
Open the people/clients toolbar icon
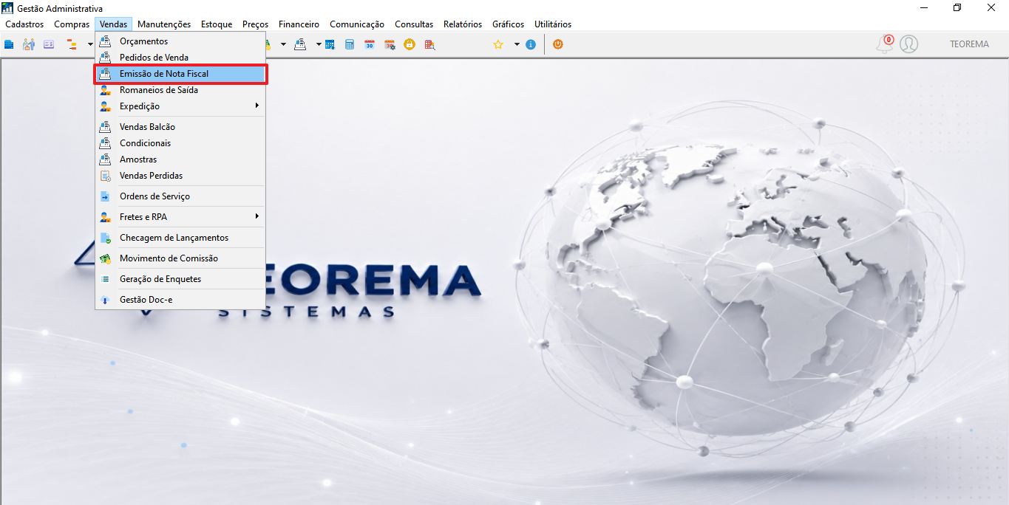[29, 45]
